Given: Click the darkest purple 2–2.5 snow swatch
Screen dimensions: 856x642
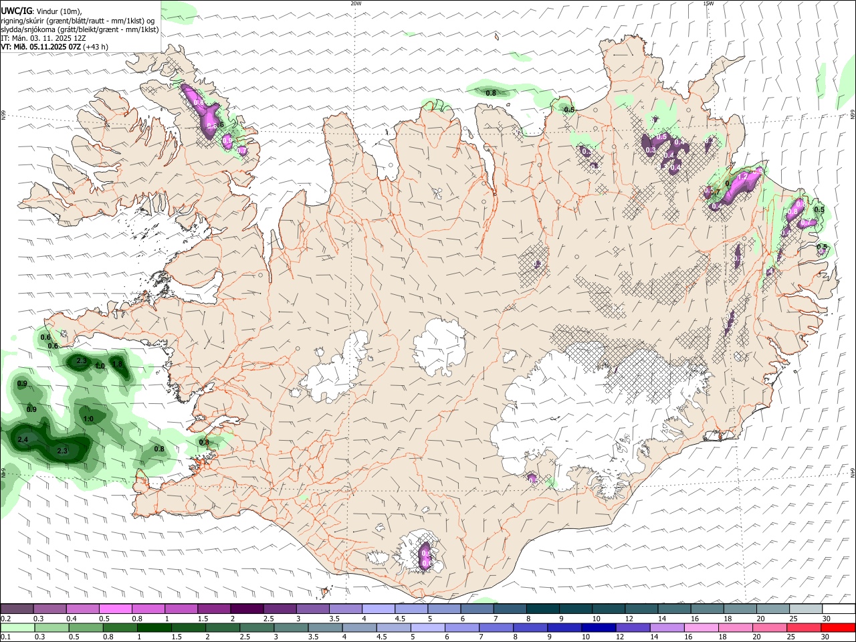Looking at the screenshot, I should 247,609.
